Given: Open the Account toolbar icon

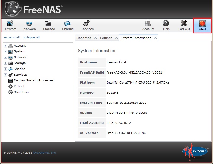Looking at the screenshot, I should point(148,24).
